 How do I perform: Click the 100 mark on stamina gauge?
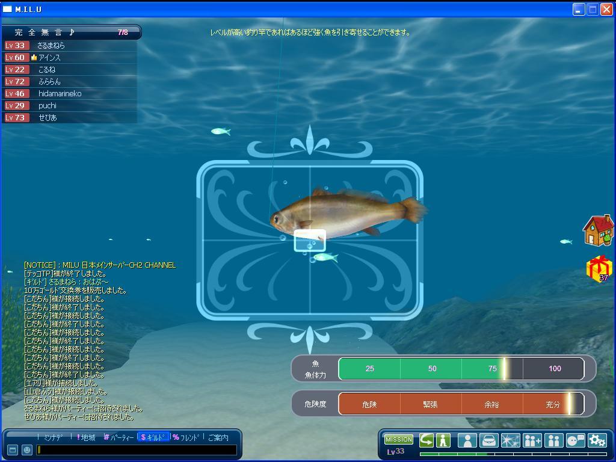(x=555, y=369)
